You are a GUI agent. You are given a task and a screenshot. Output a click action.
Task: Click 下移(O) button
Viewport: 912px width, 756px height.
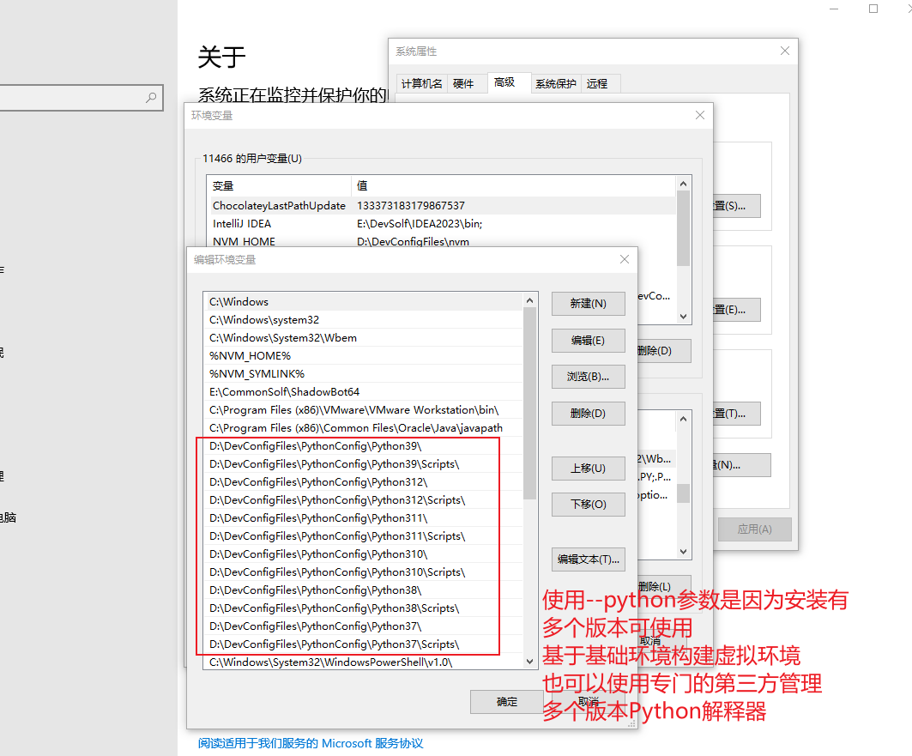click(x=588, y=505)
